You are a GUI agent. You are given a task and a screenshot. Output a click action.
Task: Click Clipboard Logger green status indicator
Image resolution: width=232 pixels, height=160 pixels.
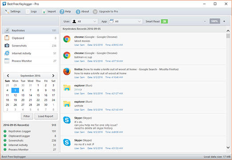pyautogui.click(x=5, y=136)
